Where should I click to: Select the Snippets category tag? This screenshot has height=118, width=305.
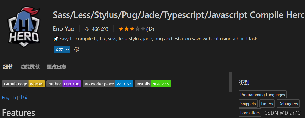pos(248,104)
